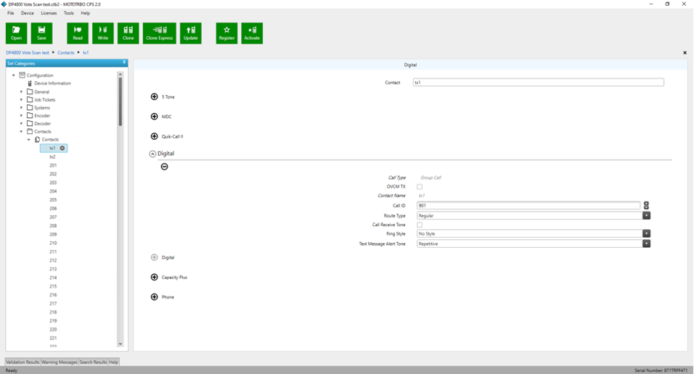This screenshot has height=374, width=694.
Task: Switch to the Warning Messages tab
Action: (60, 362)
